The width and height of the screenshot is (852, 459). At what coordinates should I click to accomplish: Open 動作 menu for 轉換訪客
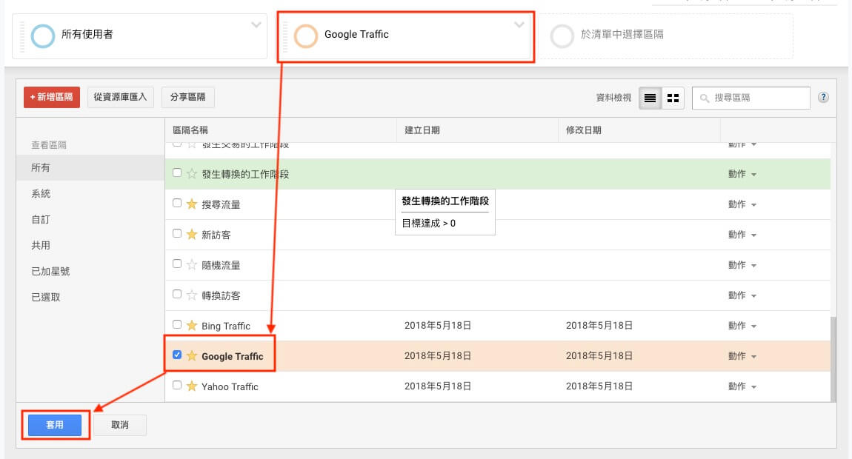pos(742,295)
